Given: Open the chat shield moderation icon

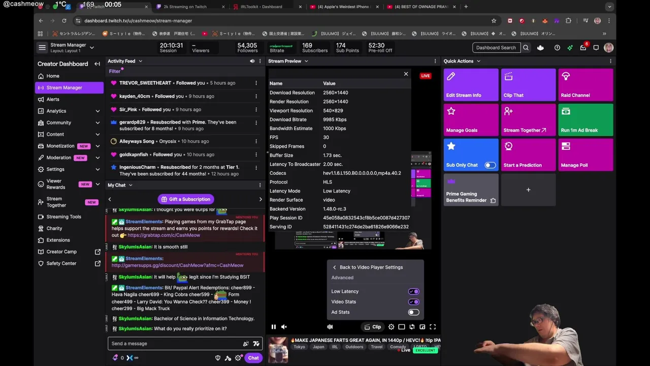Looking at the screenshot, I should click(218, 358).
